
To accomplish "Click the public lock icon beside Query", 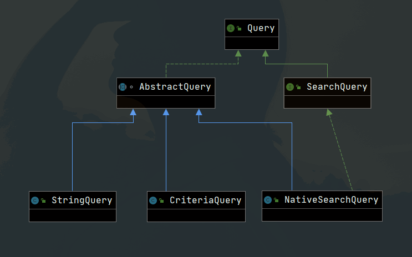I will point(239,28).
